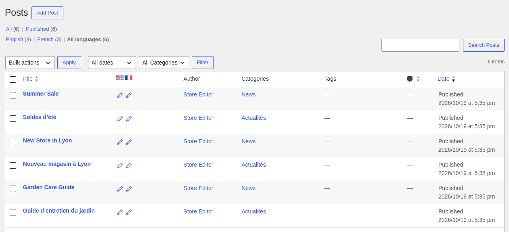Show Published posts filter

(37, 29)
